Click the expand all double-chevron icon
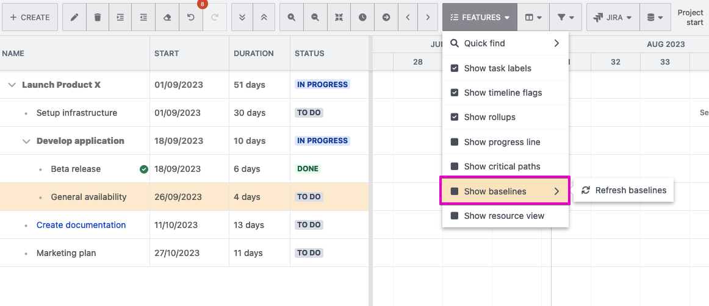The width and height of the screenshot is (709, 306). [242, 18]
